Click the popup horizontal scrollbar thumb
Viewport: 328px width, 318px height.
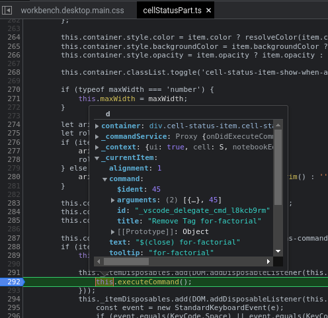click(x=126, y=262)
